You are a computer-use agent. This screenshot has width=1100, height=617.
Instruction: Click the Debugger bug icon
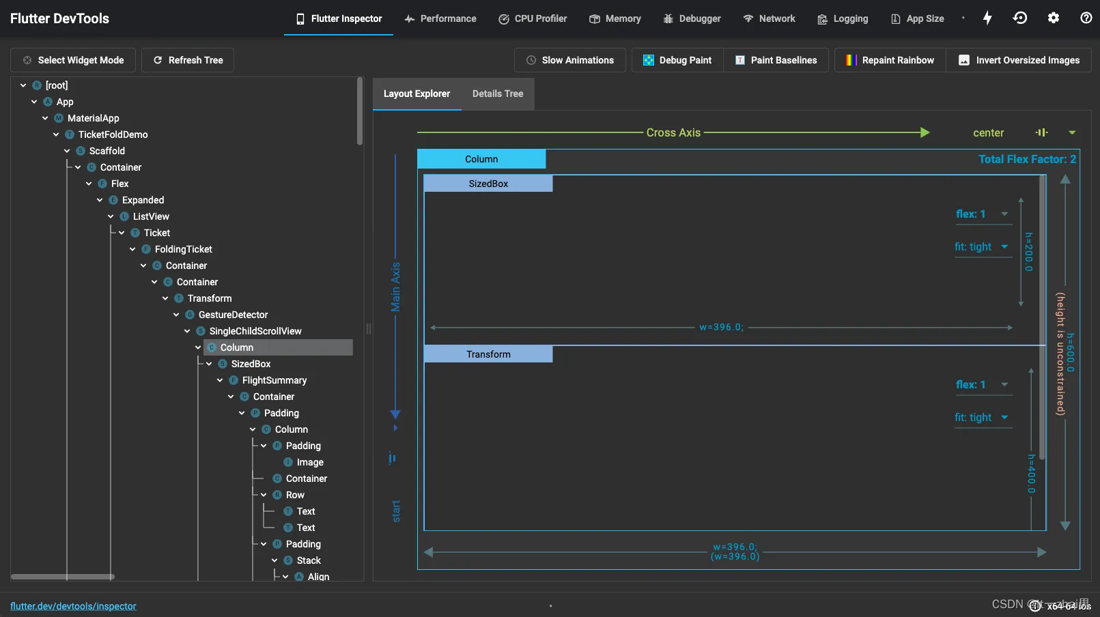tap(668, 18)
